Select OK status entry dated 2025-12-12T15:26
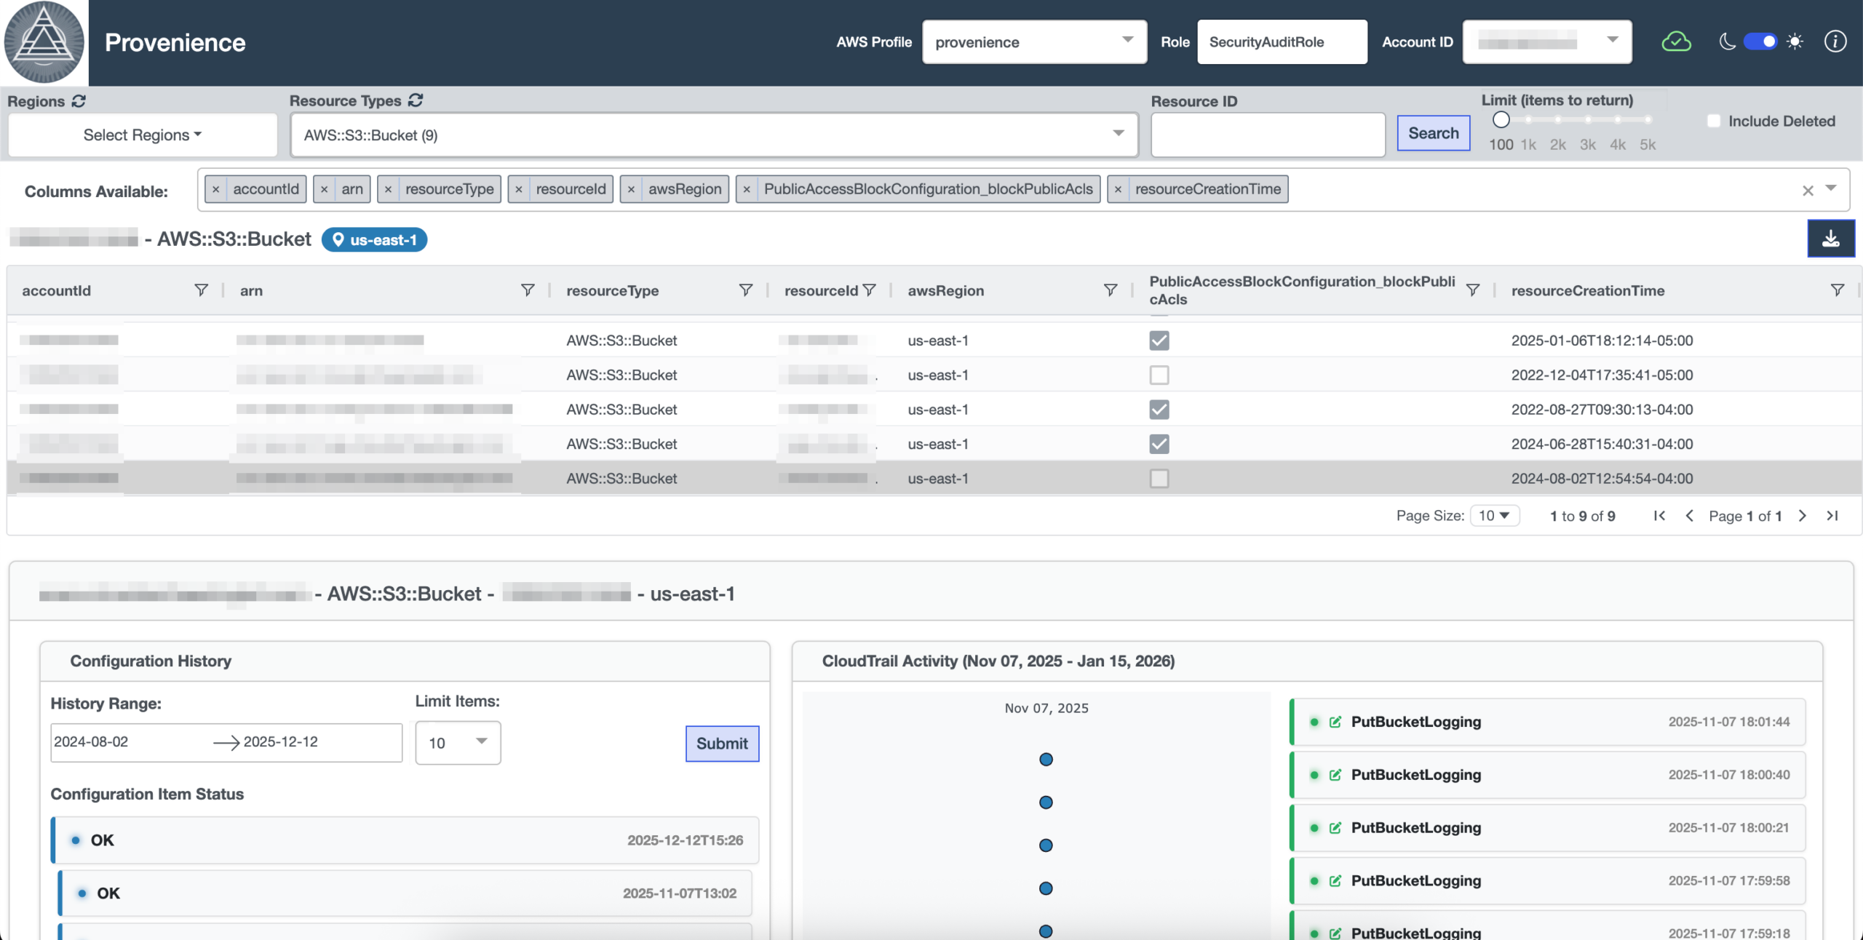The image size is (1863, 940). [x=405, y=840]
